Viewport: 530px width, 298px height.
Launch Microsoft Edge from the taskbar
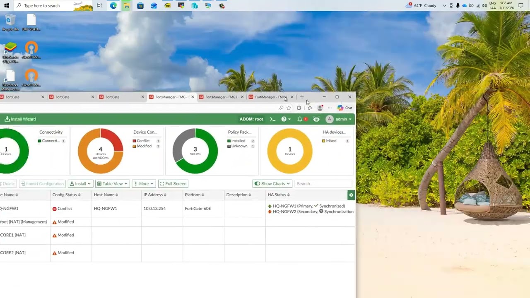coord(113,5)
